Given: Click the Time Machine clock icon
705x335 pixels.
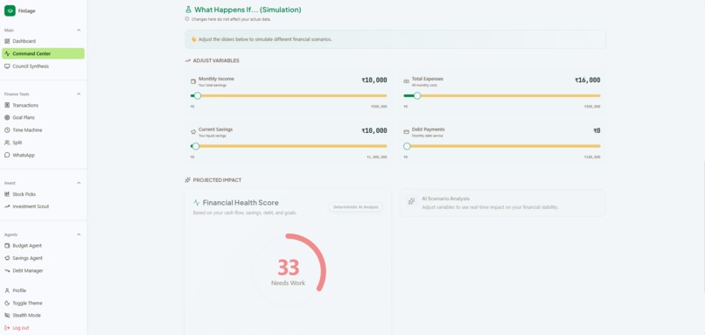Looking at the screenshot, I should coord(7,130).
